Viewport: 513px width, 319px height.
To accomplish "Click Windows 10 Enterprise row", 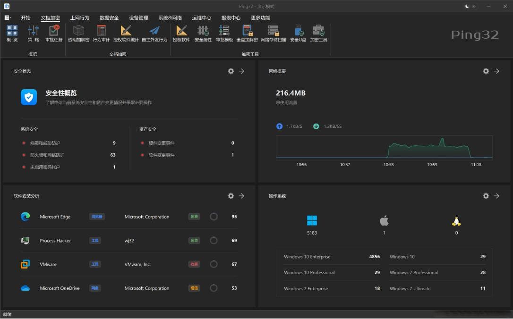I will [332, 257].
